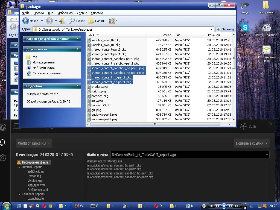Open the Search (Поиск) tool

pos(77,21)
